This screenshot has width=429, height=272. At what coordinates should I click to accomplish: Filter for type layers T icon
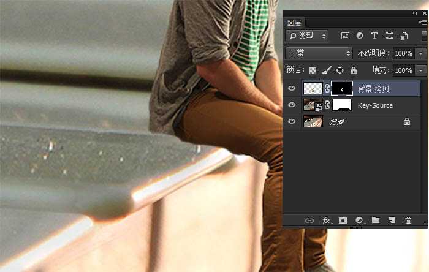click(x=374, y=36)
